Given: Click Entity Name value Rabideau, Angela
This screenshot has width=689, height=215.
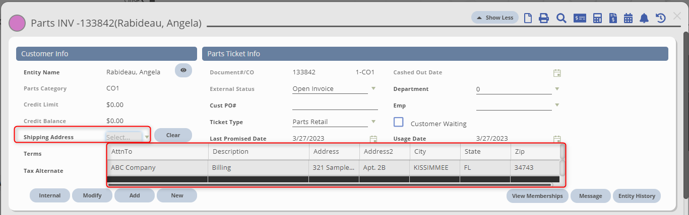Looking at the screenshot, I should pos(133,72).
